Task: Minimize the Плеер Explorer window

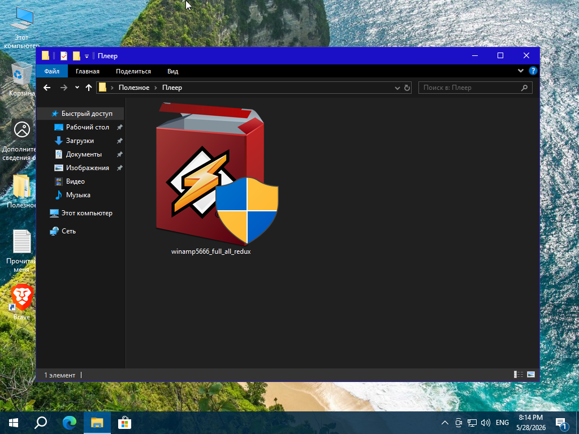Action: tap(475, 56)
